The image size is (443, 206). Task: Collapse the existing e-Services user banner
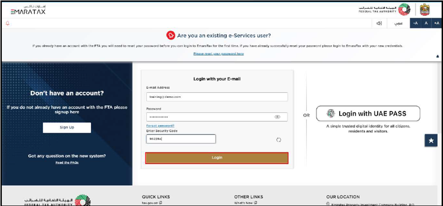437,56
